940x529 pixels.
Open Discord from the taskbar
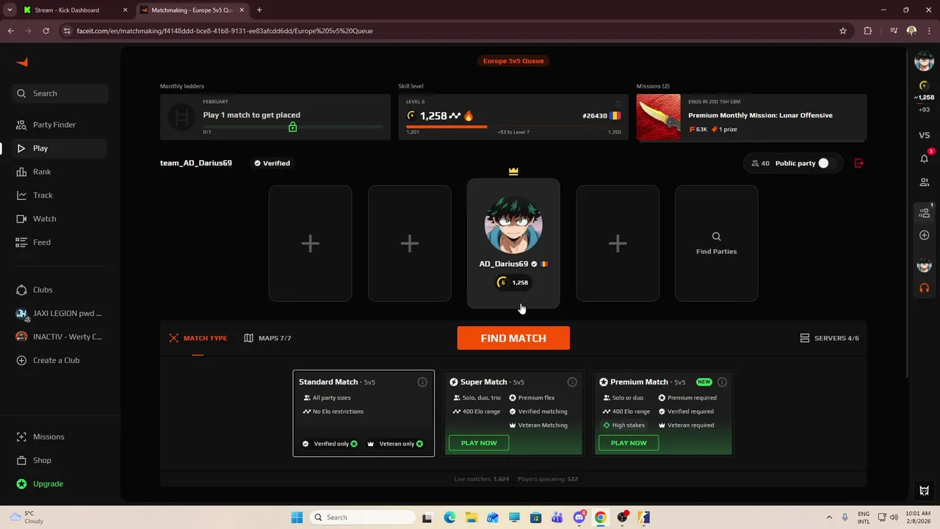pos(579,517)
